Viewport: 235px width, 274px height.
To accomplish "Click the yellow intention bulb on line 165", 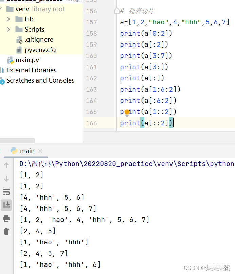I will [x=127, y=112].
